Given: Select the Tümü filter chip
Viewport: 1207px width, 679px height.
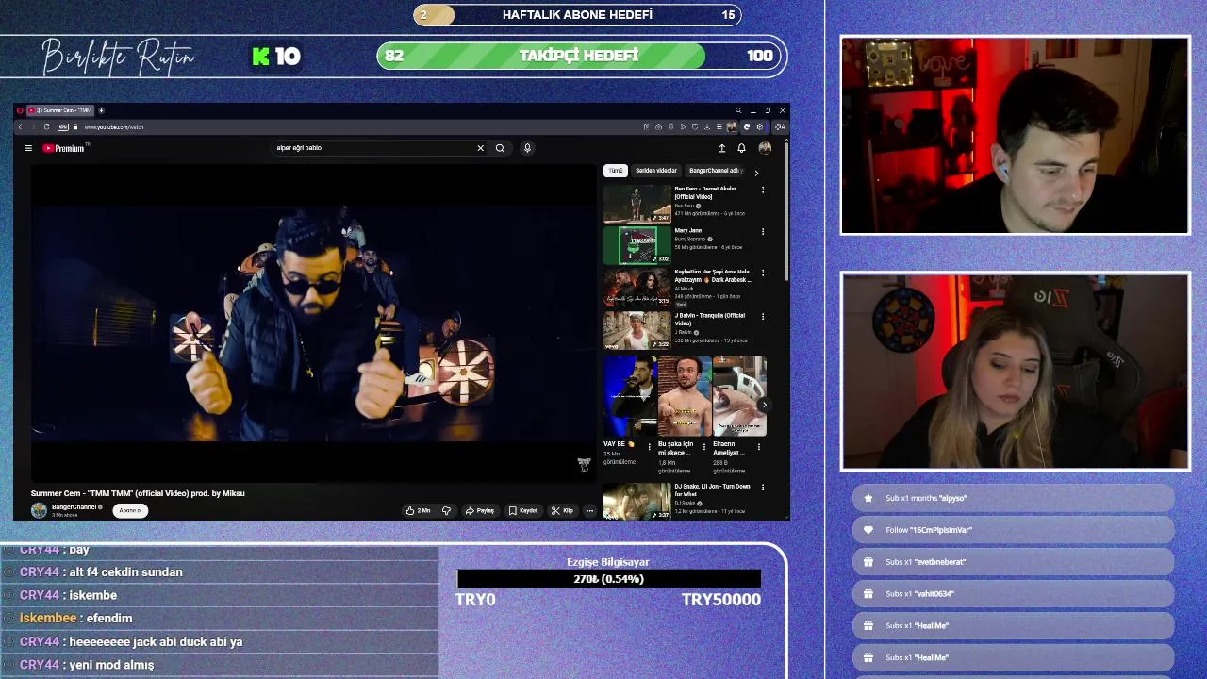Looking at the screenshot, I should coord(616,171).
